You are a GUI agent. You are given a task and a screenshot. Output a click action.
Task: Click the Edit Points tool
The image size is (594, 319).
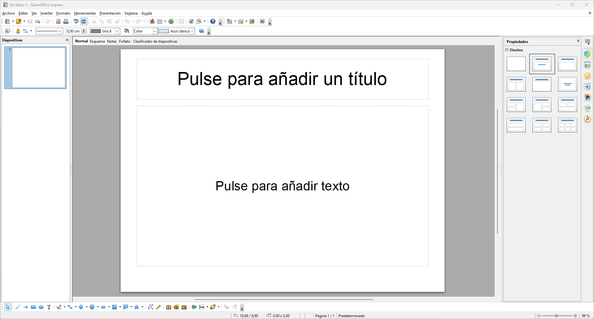coord(151,307)
